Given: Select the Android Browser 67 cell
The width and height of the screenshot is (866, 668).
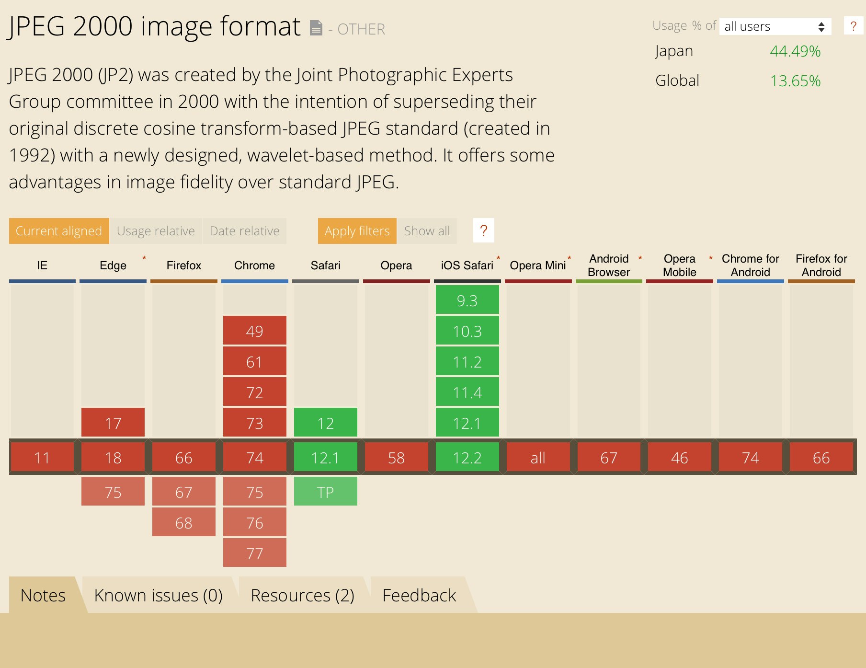Looking at the screenshot, I should point(609,457).
